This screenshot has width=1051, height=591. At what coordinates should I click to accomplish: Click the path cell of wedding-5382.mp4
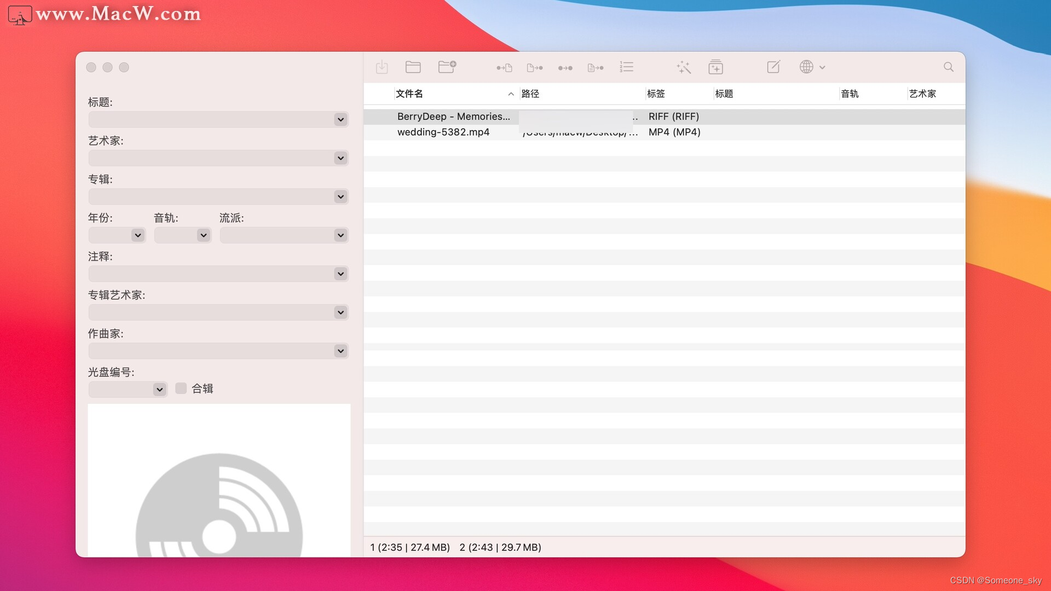[580, 132]
